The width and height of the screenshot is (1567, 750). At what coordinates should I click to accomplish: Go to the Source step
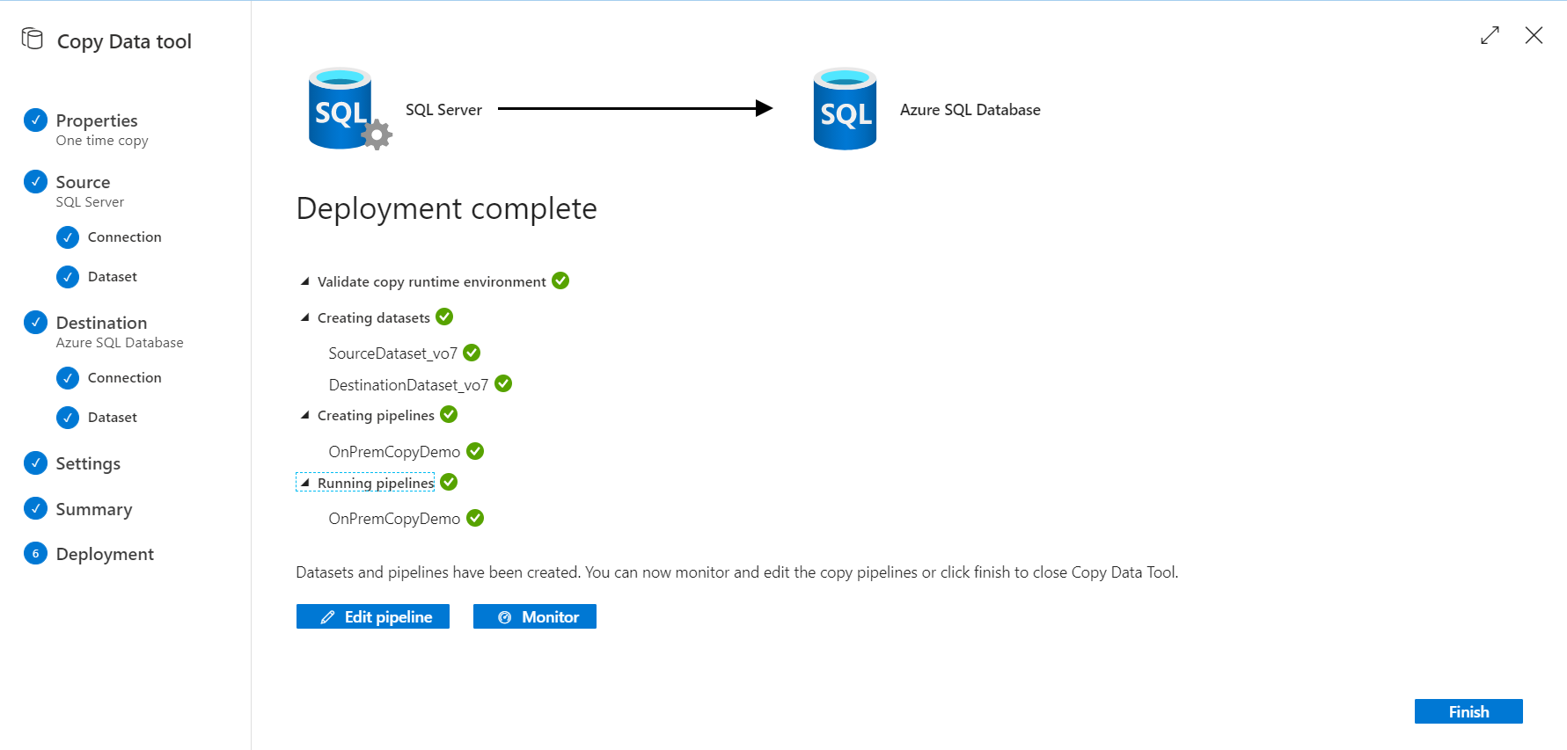[83, 182]
